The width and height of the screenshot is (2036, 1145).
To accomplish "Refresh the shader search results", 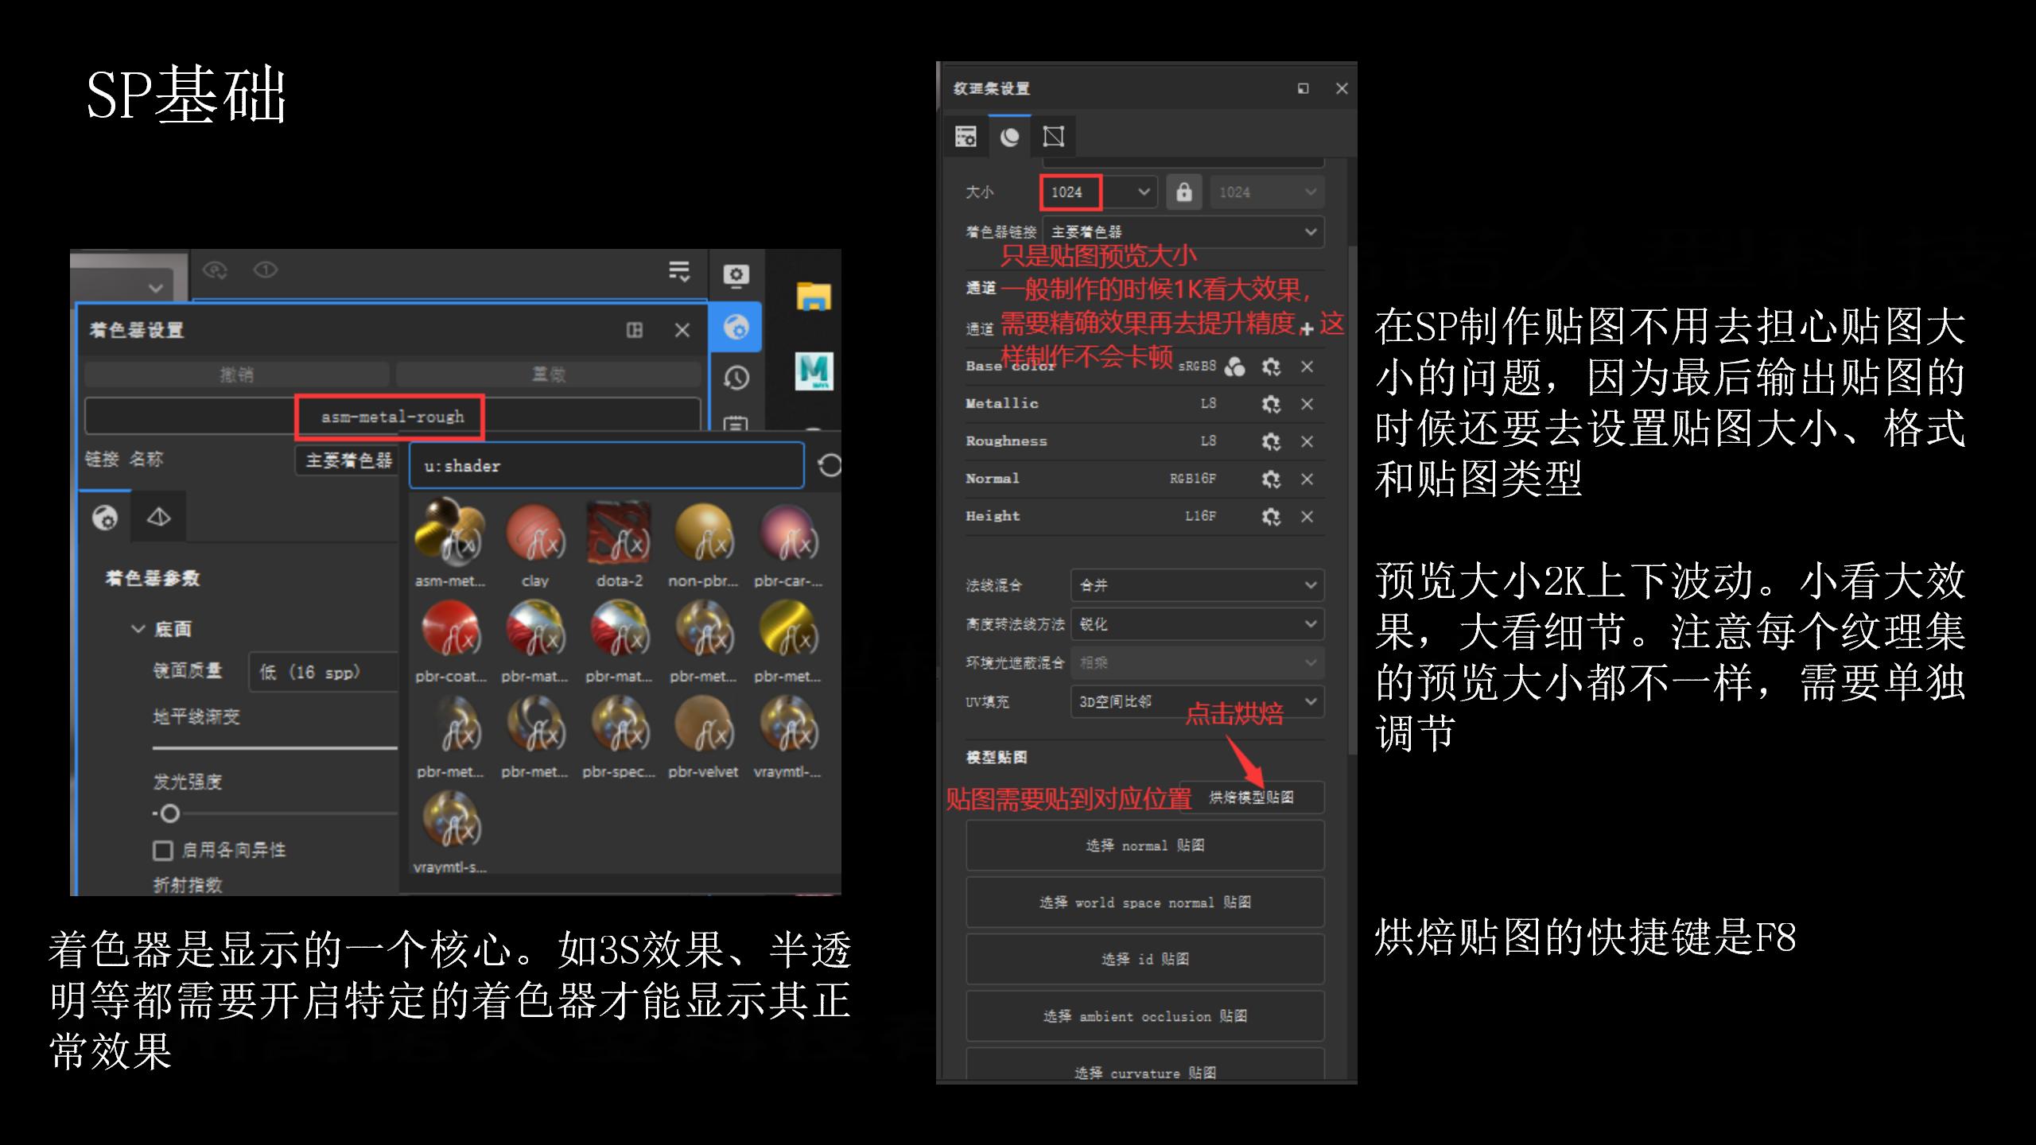I will pyautogui.click(x=829, y=465).
